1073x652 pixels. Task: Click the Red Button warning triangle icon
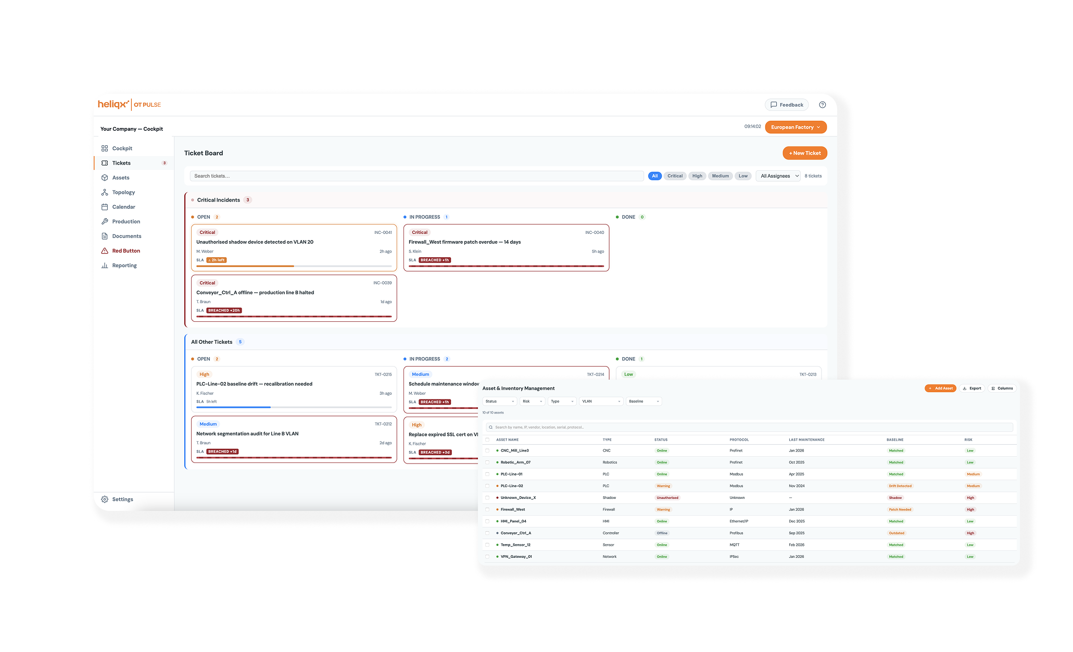pos(105,250)
